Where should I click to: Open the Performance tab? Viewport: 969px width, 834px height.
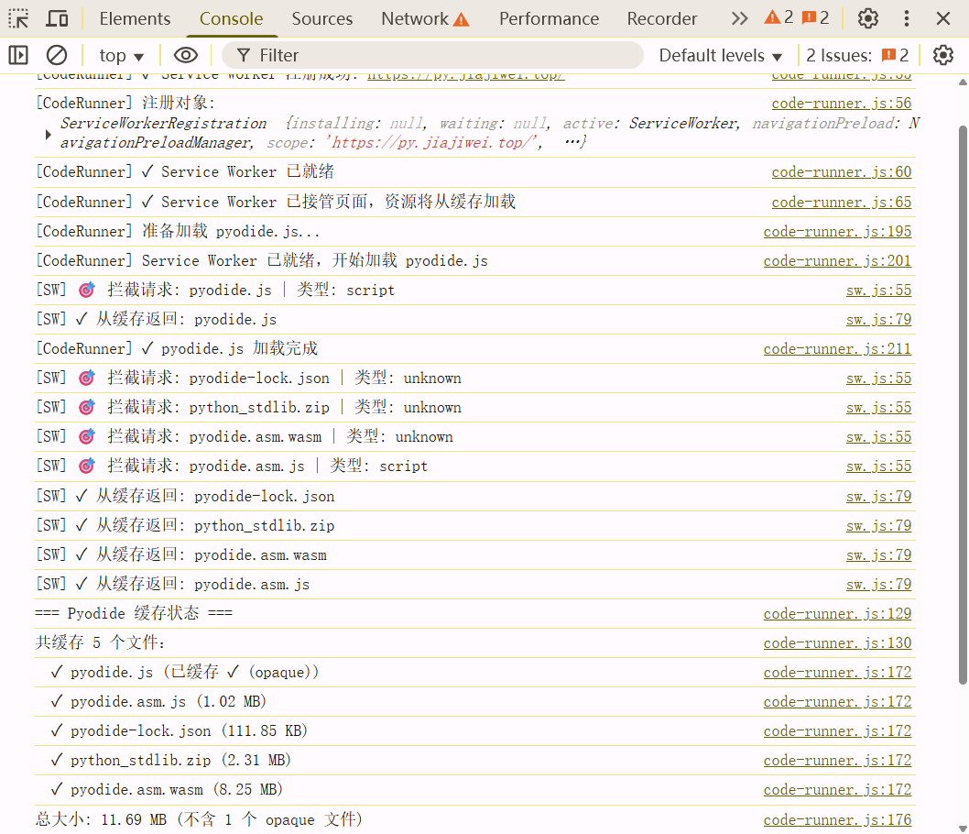coord(549,18)
